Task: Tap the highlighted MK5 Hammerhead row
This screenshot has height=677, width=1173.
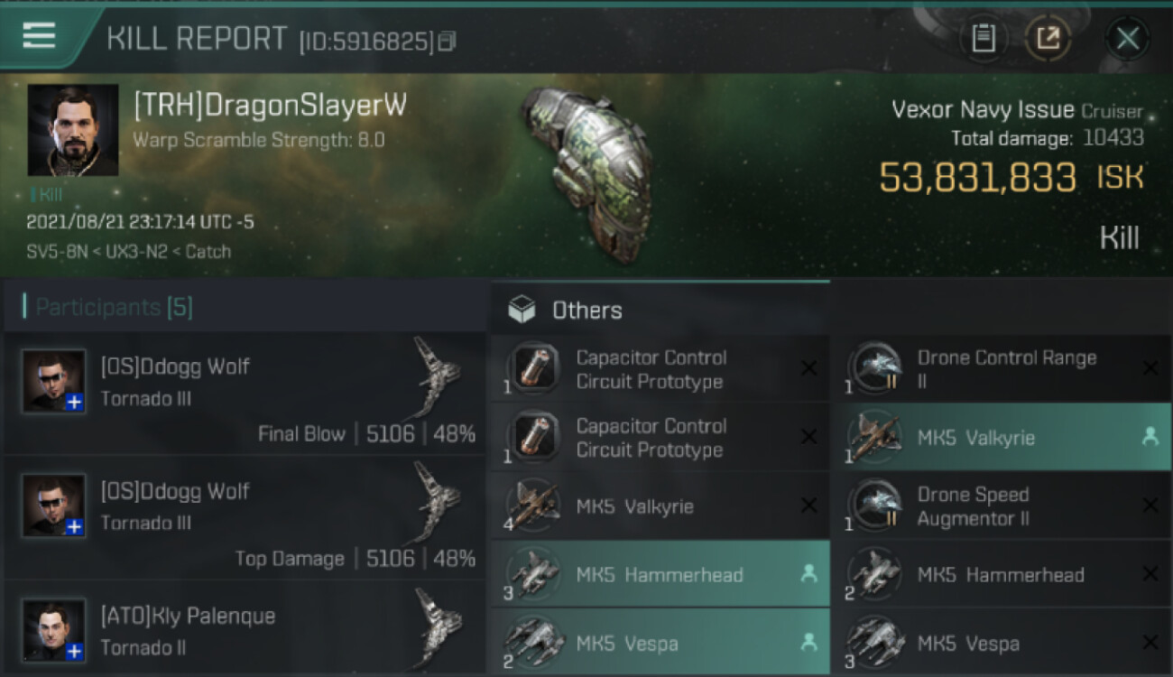Action: pyautogui.click(x=660, y=574)
